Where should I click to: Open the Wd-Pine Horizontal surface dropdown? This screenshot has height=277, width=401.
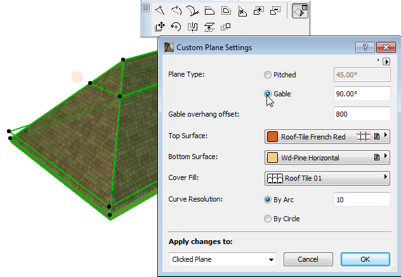click(327, 157)
